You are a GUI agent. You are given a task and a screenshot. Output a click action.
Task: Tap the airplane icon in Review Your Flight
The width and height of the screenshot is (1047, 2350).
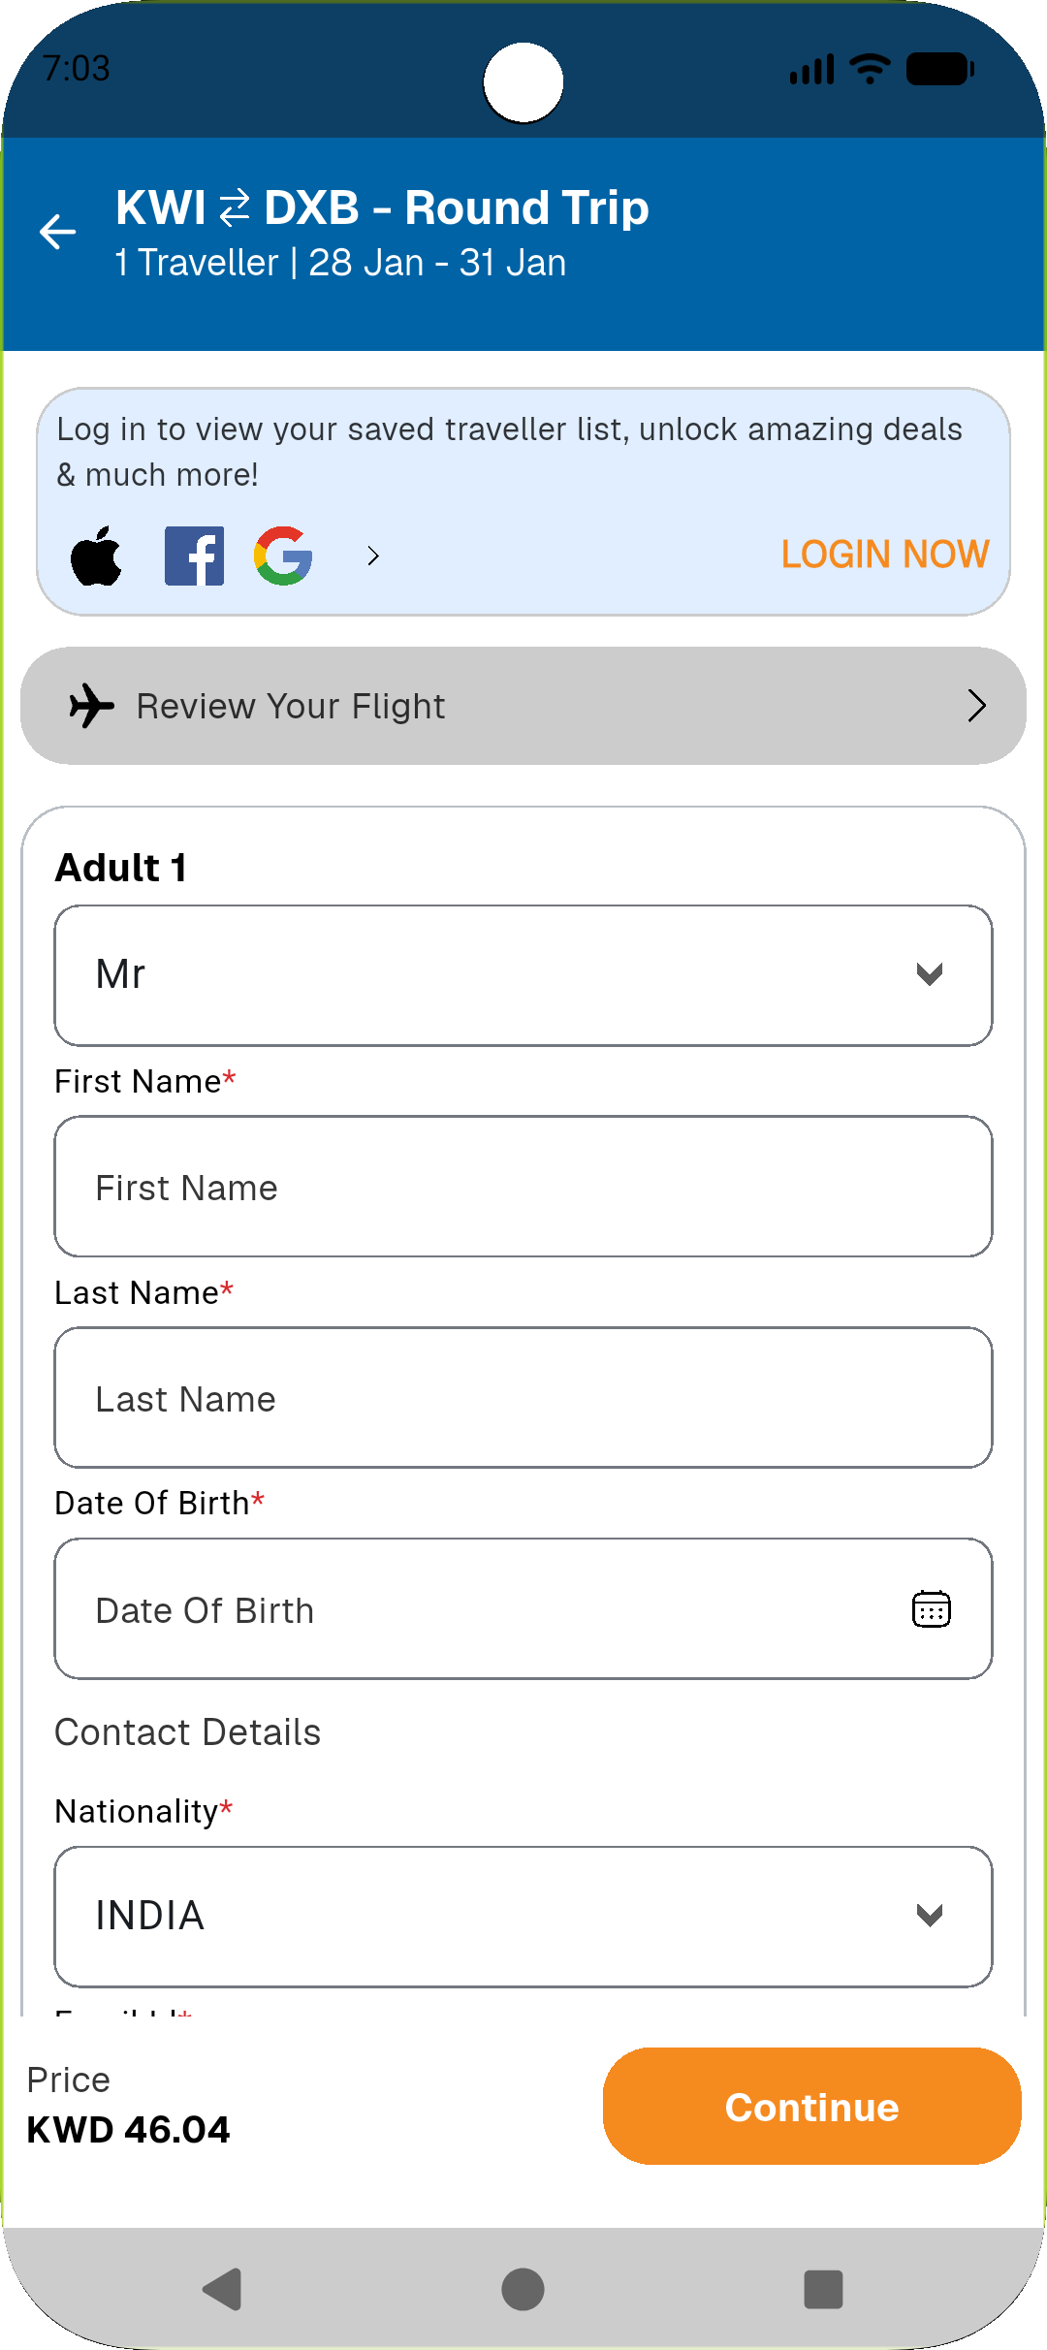tap(92, 706)
